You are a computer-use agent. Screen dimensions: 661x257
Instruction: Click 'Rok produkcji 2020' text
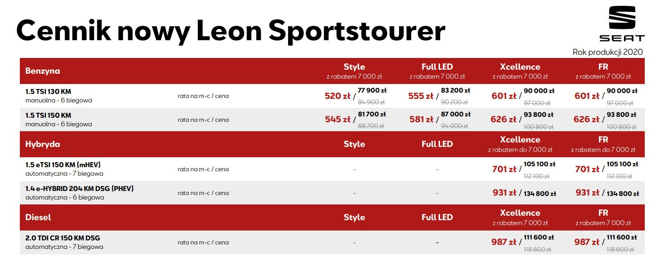(x=607, y=52)
